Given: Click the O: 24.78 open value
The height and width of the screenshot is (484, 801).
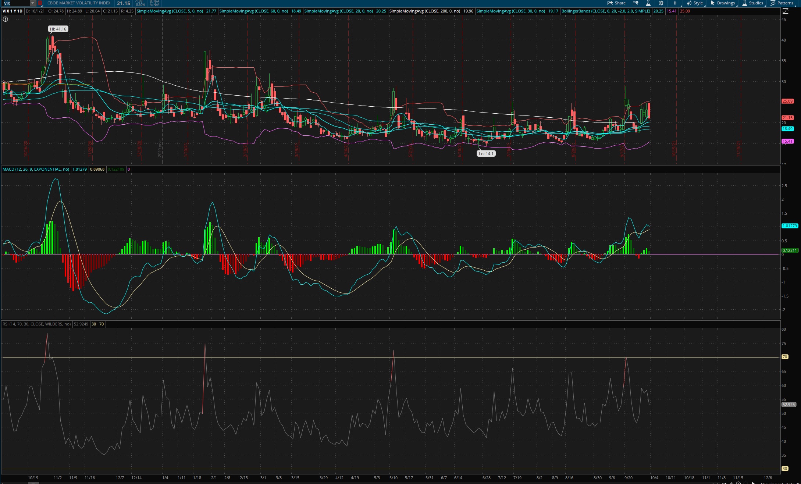Looking at the screenshot, I should pos(56,11).
